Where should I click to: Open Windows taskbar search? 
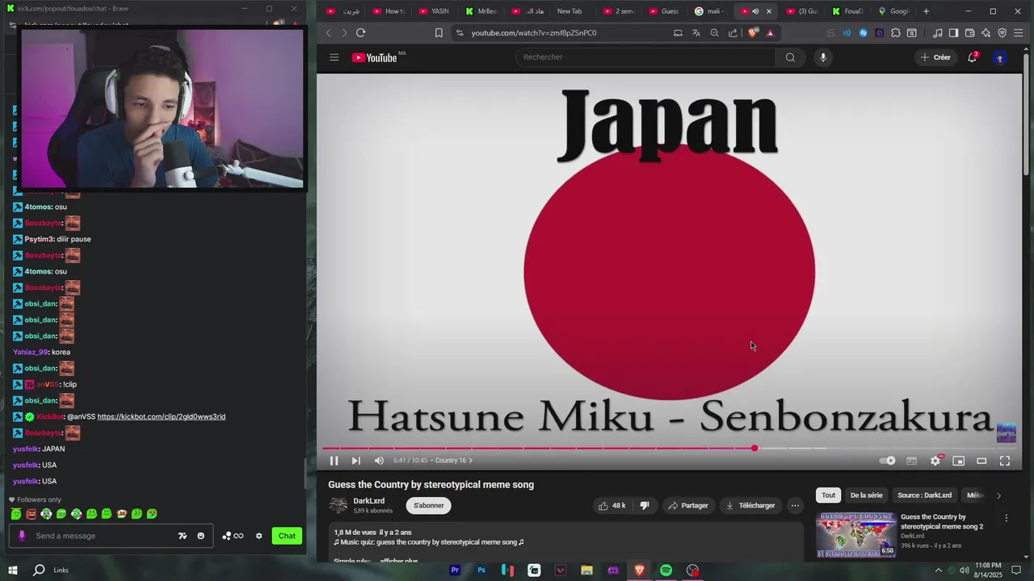pos(39,571)
